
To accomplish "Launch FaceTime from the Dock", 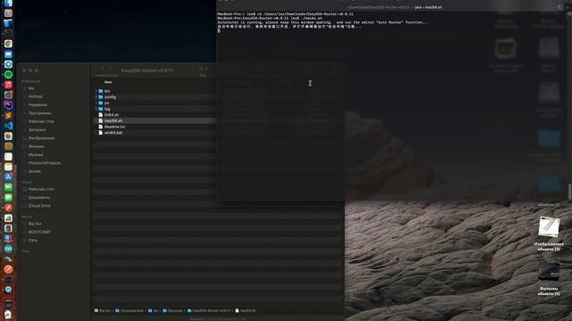I will tap(8, 187).
